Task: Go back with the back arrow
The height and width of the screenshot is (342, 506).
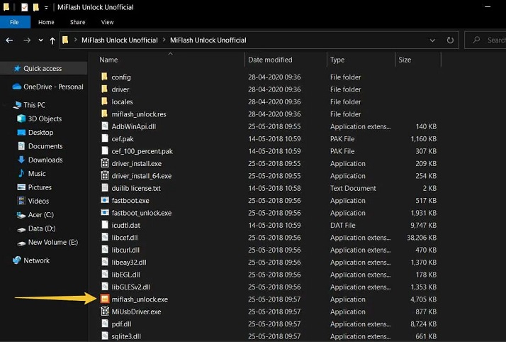Action: click(10, 40)
